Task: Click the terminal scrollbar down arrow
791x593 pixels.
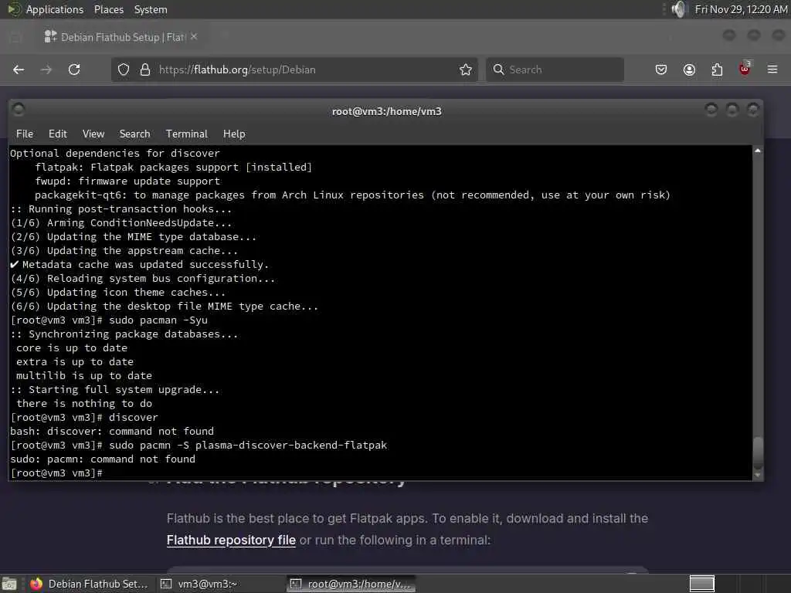Action: 758,475
